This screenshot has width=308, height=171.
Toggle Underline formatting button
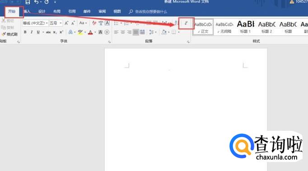click(x=38, y=32)
